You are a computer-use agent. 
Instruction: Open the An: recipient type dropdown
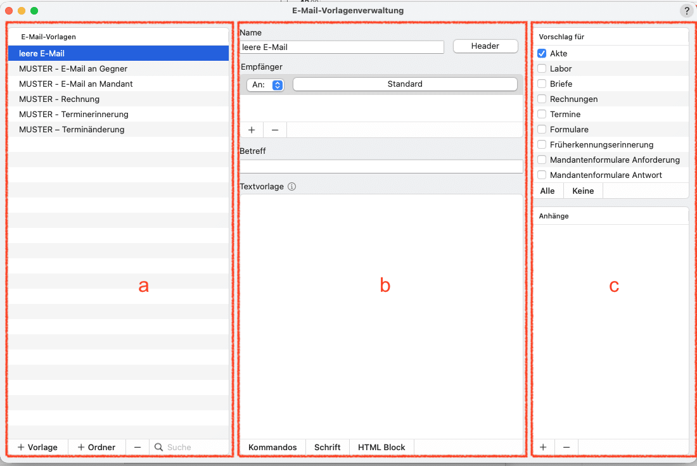point(265,84)
